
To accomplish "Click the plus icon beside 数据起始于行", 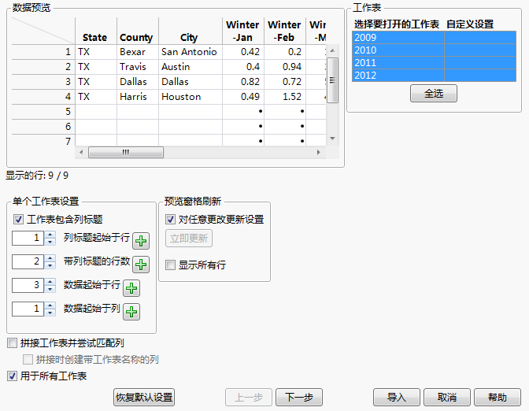I will [x=131, y=288].
